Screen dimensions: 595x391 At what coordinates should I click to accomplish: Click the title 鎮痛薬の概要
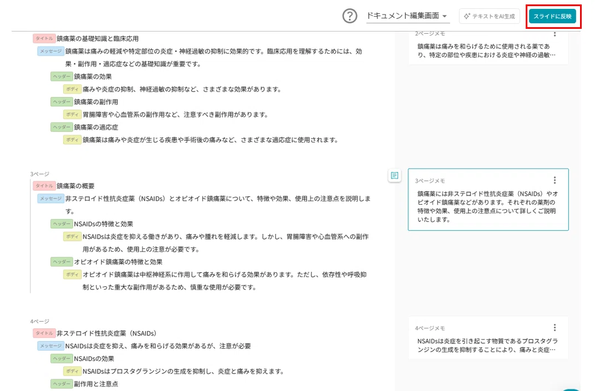(x=75, y=186)
